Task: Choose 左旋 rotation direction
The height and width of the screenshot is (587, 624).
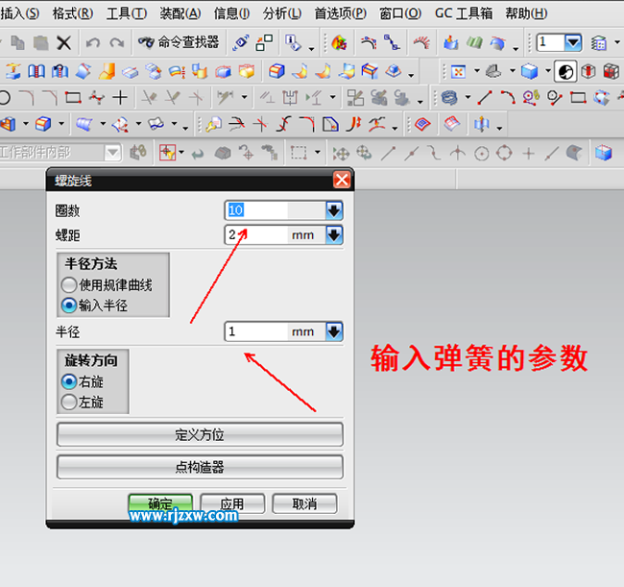Action: pyautogui.click(x=69, y=402)
